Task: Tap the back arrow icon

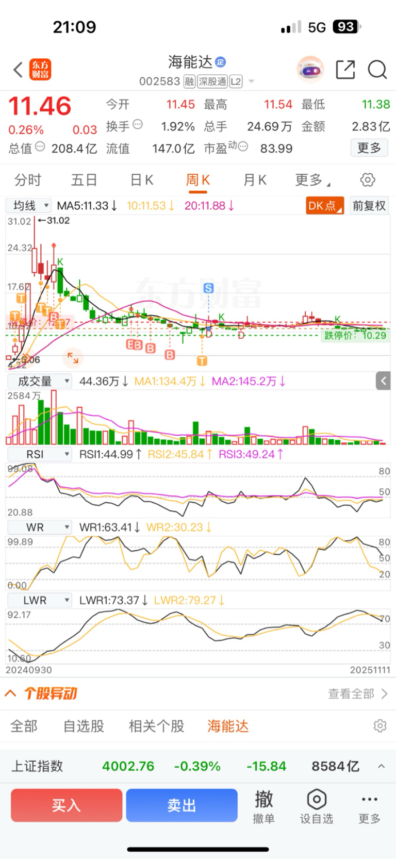Action: coord(18,70)
